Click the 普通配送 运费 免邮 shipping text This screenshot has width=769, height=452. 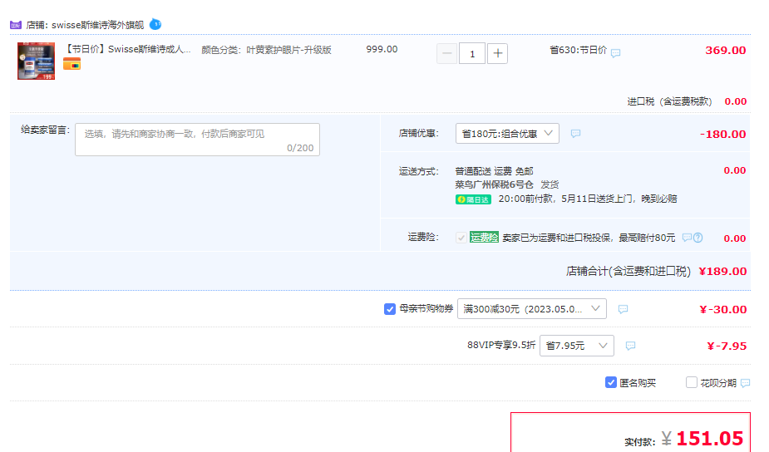495,171
